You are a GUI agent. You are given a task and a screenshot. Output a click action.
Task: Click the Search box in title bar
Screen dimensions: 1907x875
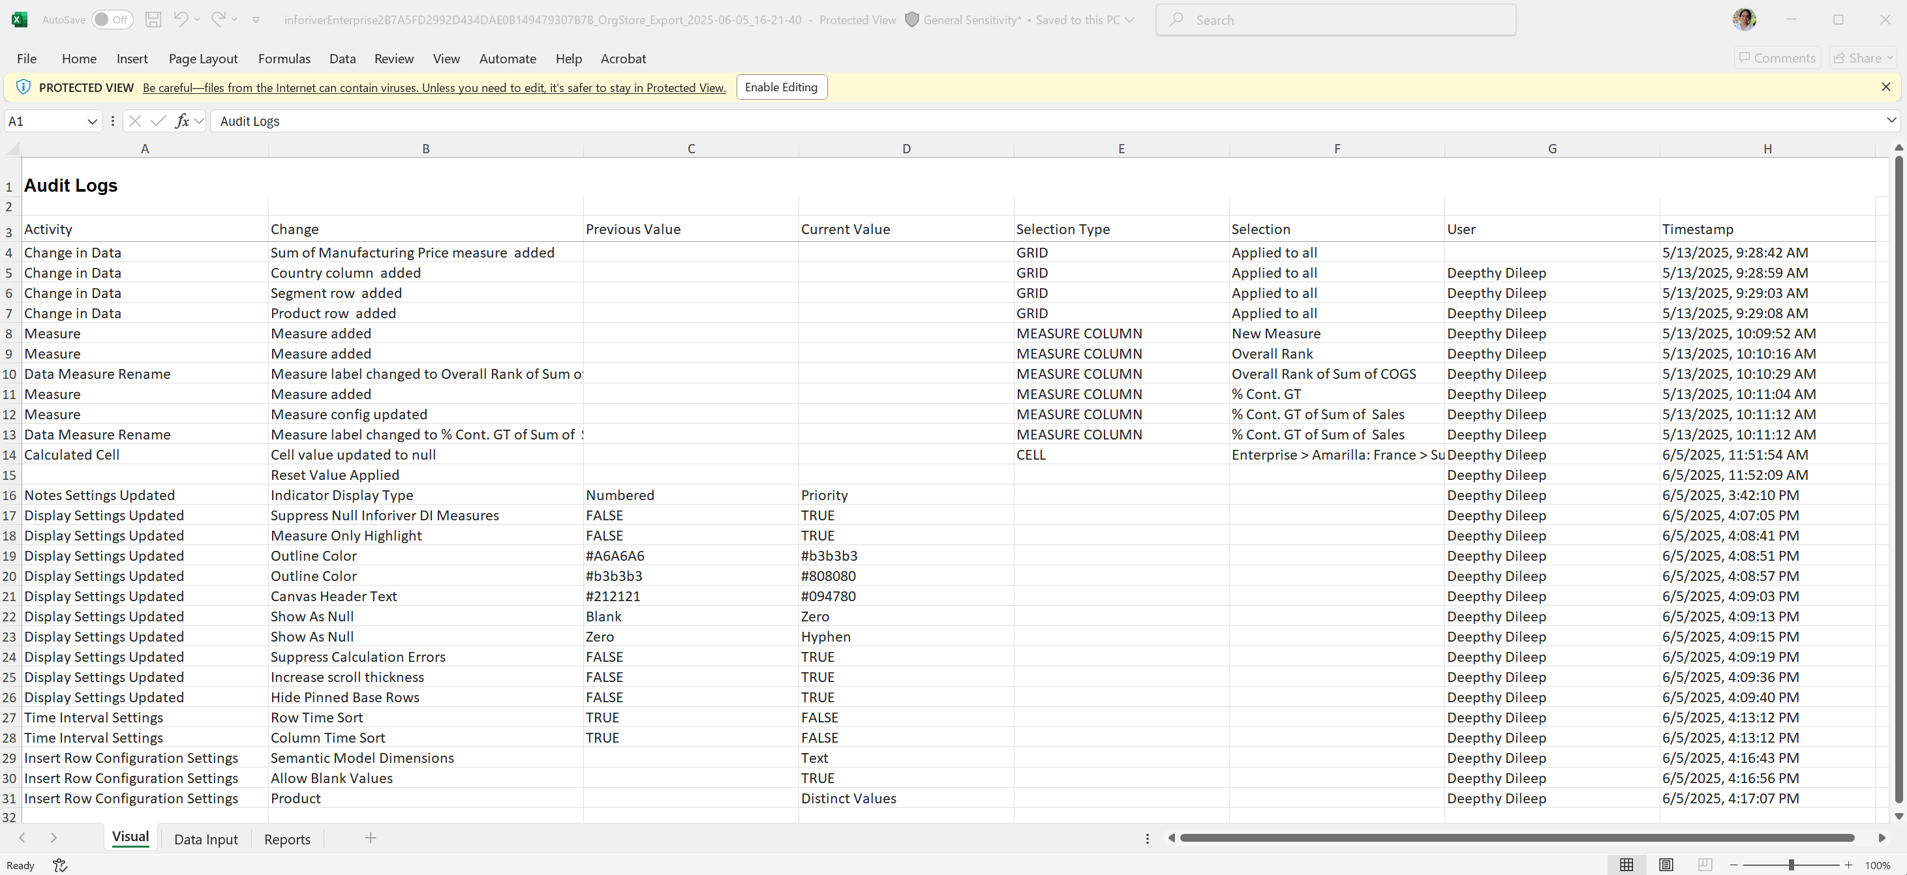[x=1335, y=20]
